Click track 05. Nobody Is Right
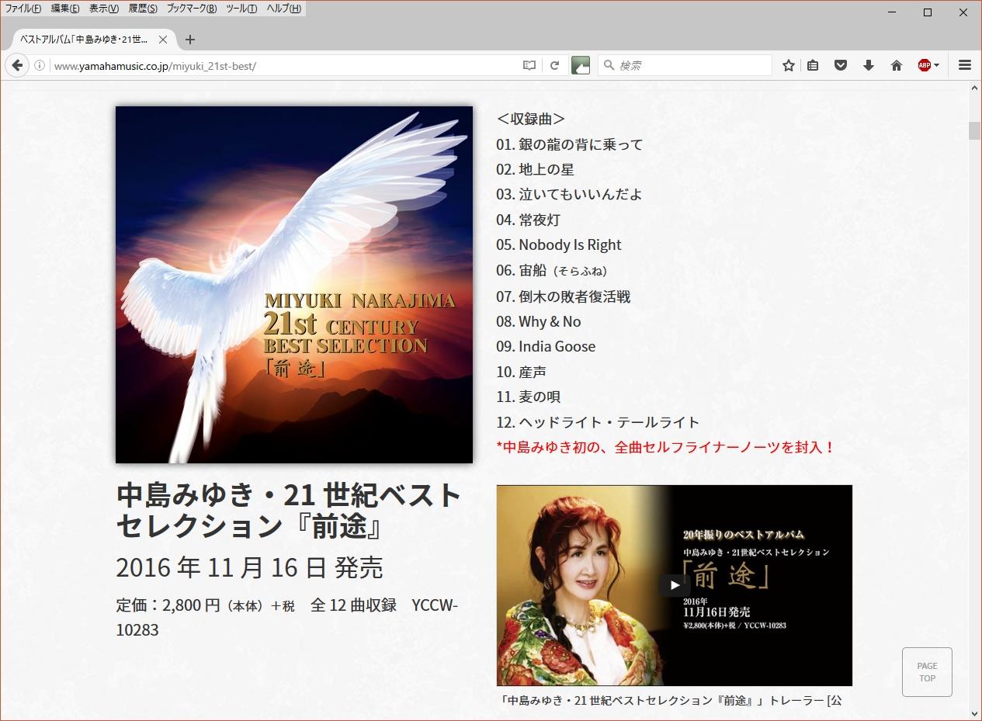Viewport: 982px width, 721px height. [559, 244]
